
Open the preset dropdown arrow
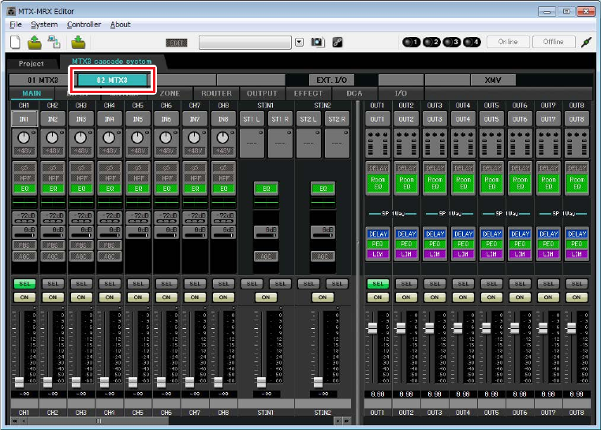[x=300, y=42]
